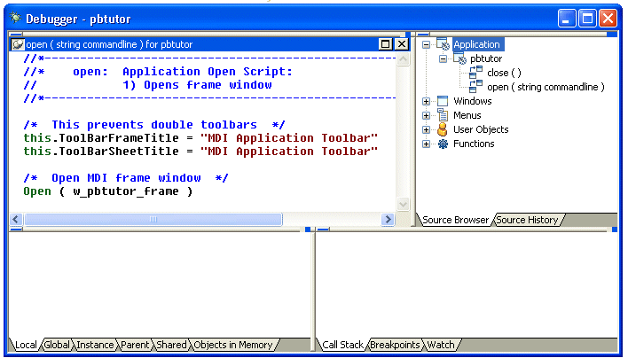628x358 pixels.
Task: Click the pbtutor application object icon
Action: [459, 58]
